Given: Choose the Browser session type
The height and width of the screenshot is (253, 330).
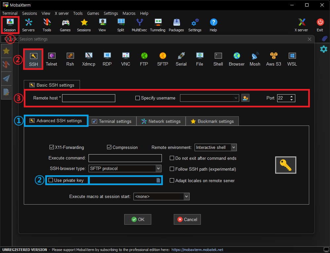Looking at the screenshot, I should pos(237,59).
